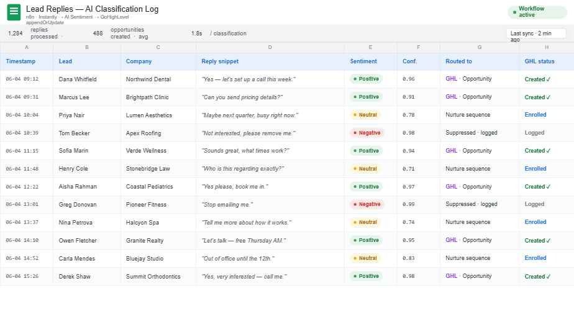Click the "Yes please, book me in." snippet
The image size is (574, 335).
235,187
